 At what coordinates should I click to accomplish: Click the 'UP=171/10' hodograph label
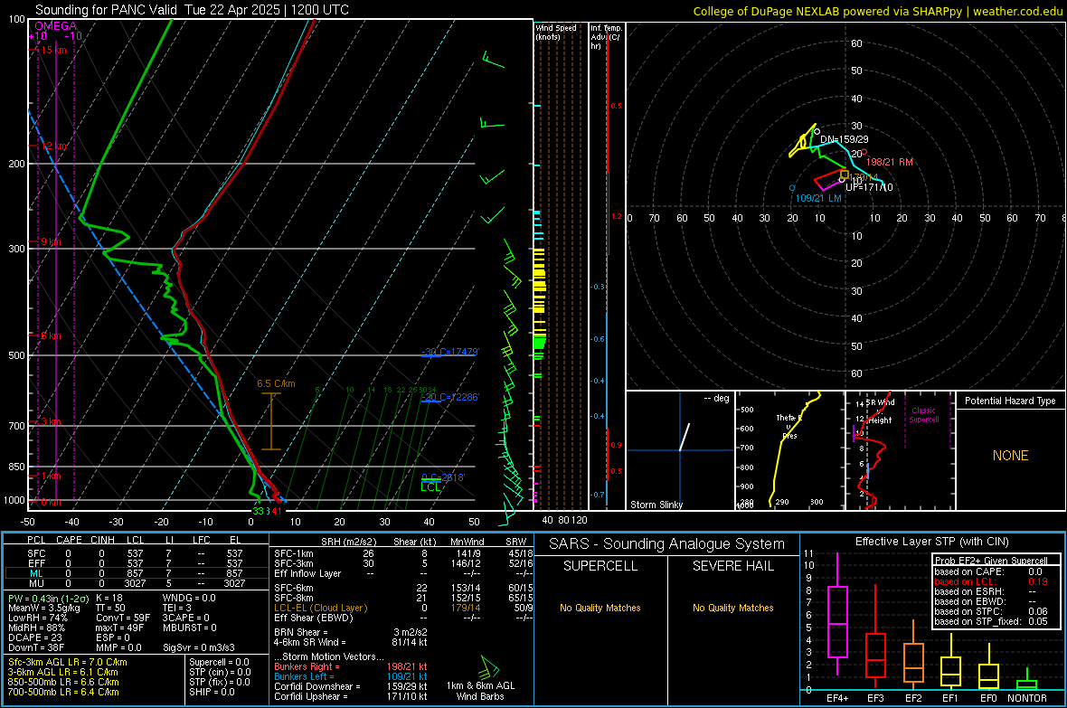[x=869, y=187]
